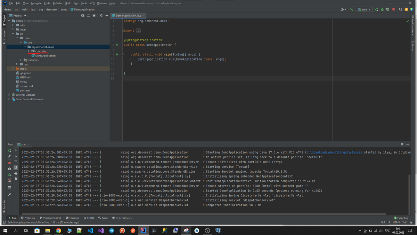Click the run gutter arrow beside main method

click(x=117, y=54)
